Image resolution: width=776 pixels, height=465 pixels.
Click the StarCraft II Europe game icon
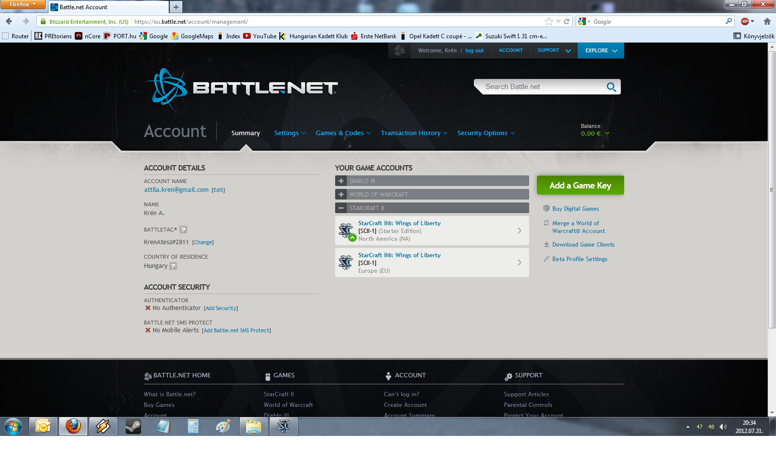[346, 263]
